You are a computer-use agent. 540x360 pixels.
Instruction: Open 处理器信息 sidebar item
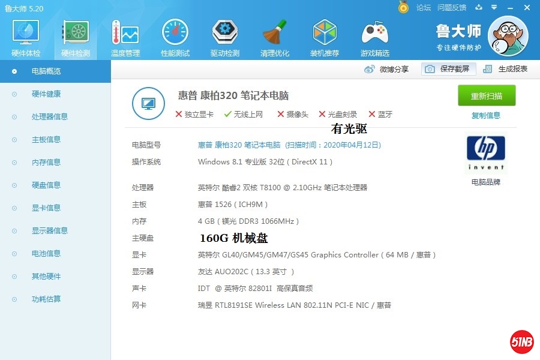click(x=50, y=117)
